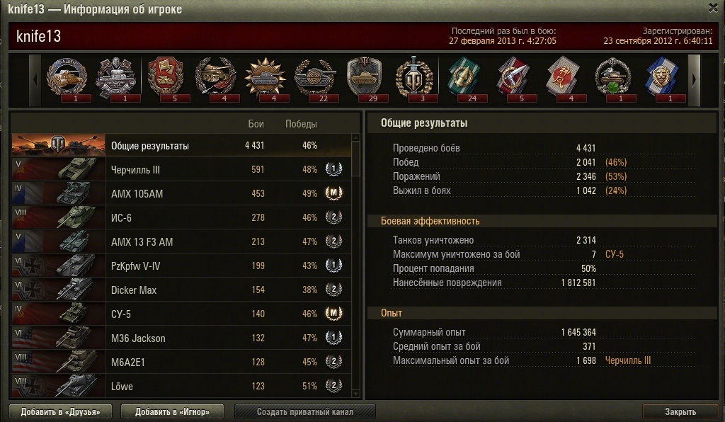Click the Закрыть button
The height and width of the screenshot is (422, 725).
pos(680,411)
